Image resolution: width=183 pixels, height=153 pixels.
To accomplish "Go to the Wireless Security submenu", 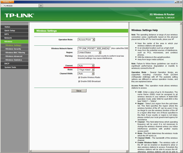I will 14,49.
